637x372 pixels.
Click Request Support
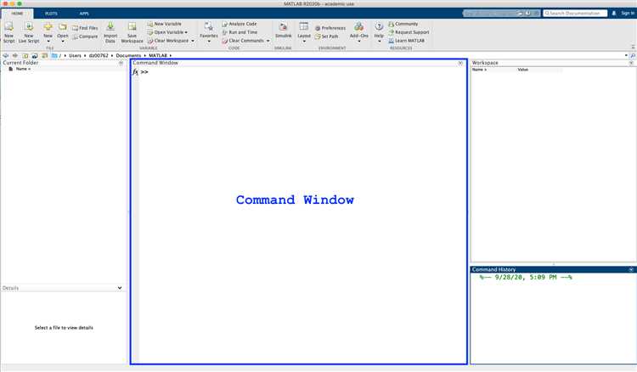[x=409, y=32]
